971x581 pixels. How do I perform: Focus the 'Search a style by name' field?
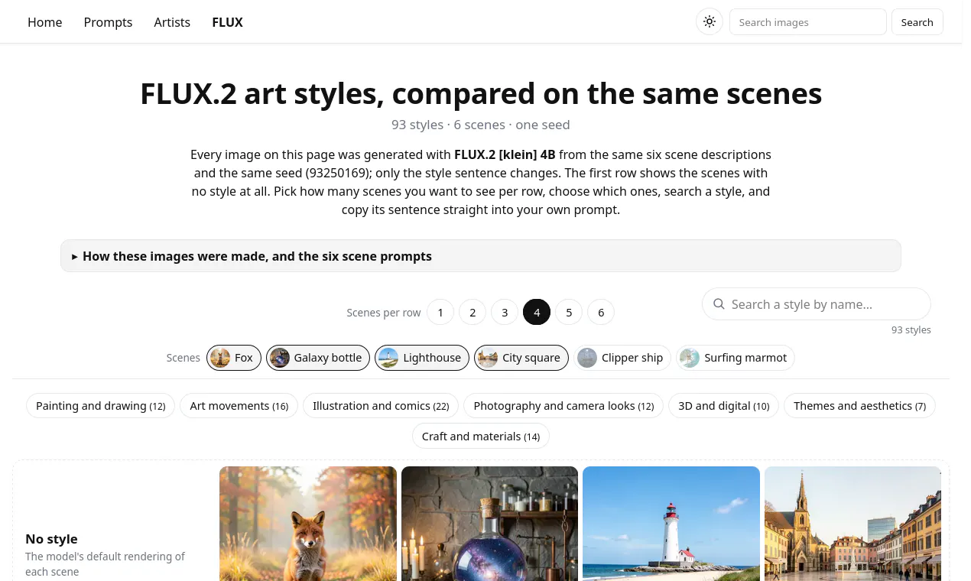[x=817, y=304]
